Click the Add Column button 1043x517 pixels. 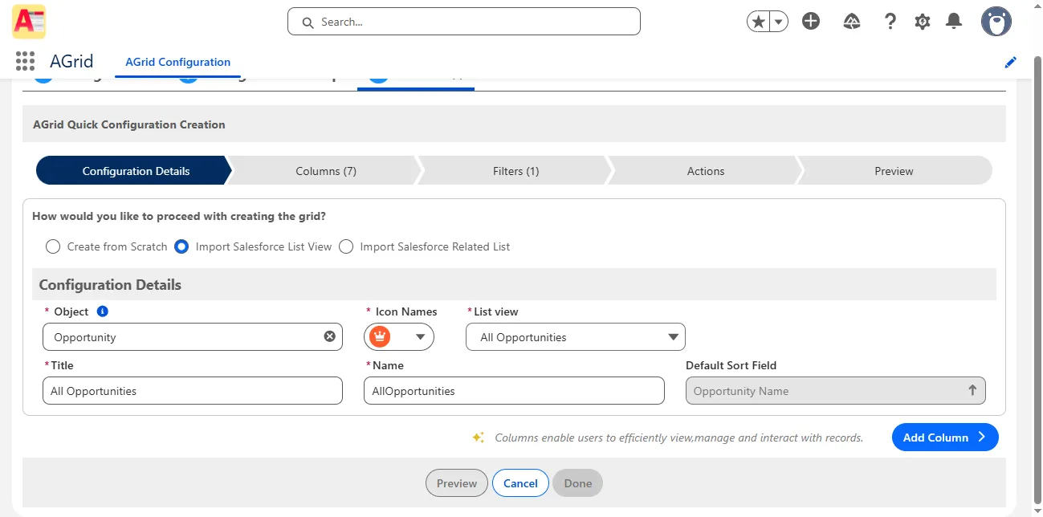945,438
